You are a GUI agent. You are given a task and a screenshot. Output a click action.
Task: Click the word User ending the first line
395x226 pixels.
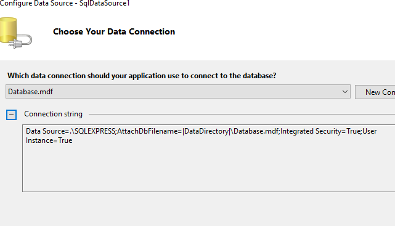click(x=370, y=131)
